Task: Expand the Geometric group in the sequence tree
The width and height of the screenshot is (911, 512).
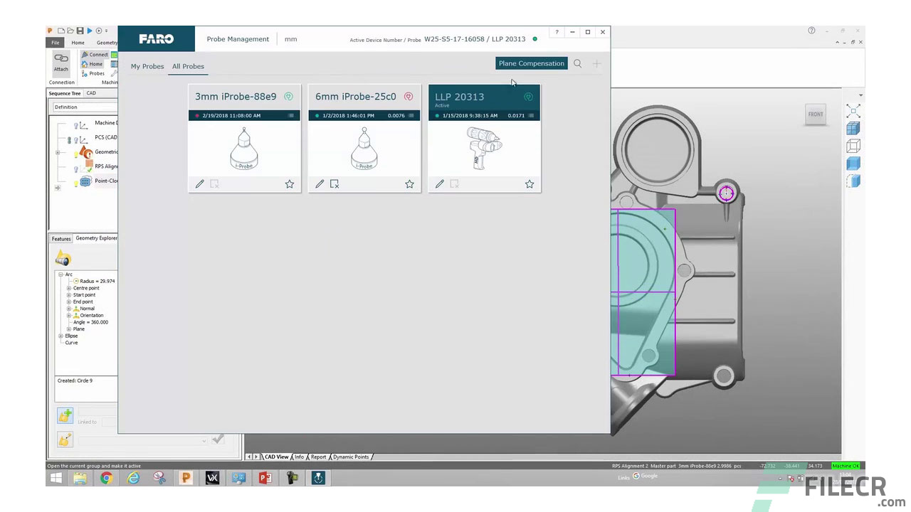Action: point(58,152)
